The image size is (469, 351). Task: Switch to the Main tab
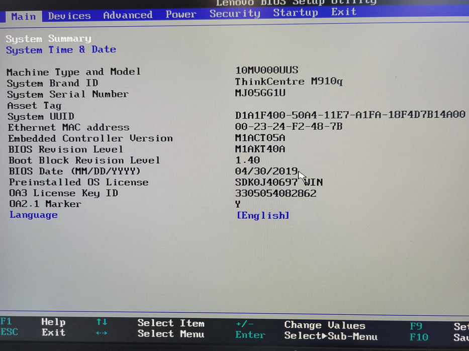click(24, 17)
